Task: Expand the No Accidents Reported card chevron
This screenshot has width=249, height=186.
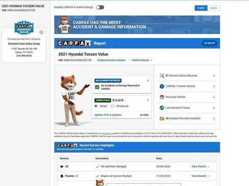Action: [148, 81]
